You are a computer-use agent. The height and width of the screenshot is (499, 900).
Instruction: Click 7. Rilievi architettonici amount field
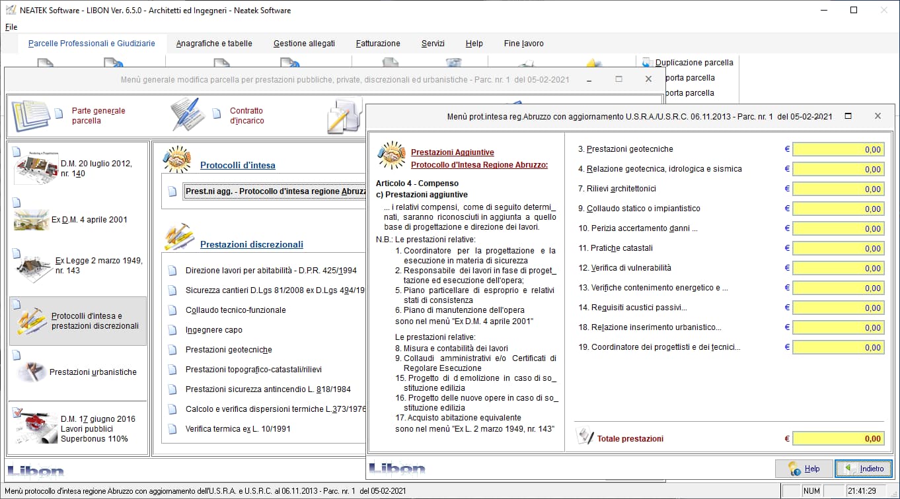tap(838, 189)
